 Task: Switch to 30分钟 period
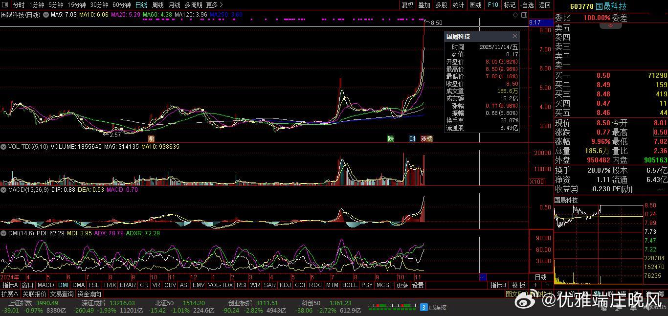pyautogui.click(x=99, y=5)
